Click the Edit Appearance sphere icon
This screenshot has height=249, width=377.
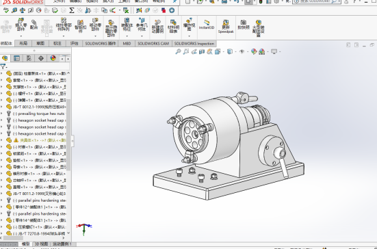coord(254,51)
